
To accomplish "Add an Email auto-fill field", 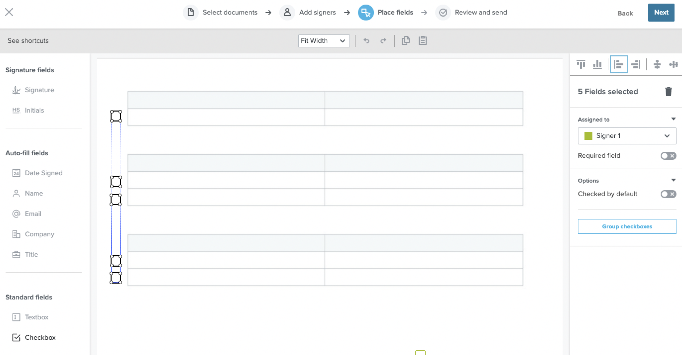I will click(x=27, y=214).
